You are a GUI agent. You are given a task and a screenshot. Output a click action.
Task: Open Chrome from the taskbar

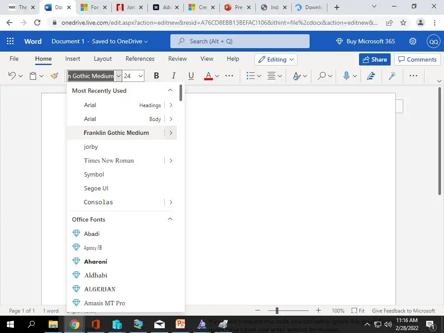tap(75, 324)
